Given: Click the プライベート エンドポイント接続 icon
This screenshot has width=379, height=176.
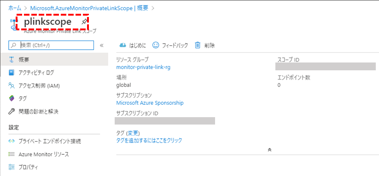Looking at the screenshot, I should (12, 141).
